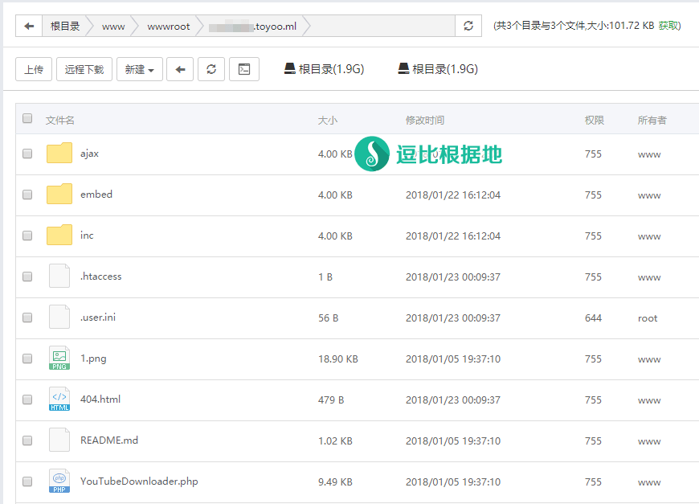Click the toolbar back arrow button

[x=180, y=70]
